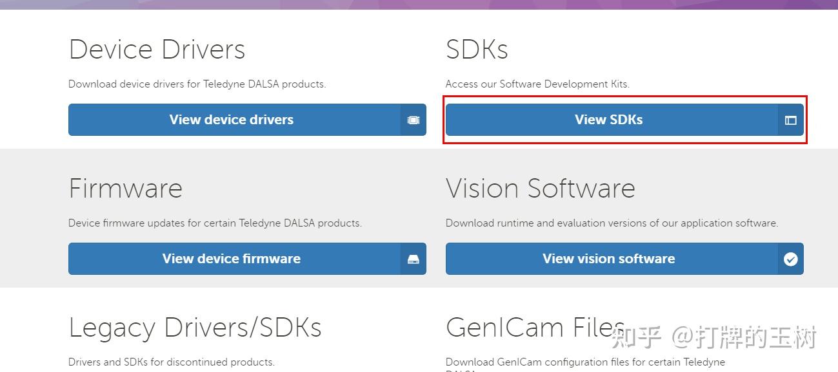Click text 'Access our Software Development Kits.'
The height and width of the screenshot is (372, 838).
(537, 84)
